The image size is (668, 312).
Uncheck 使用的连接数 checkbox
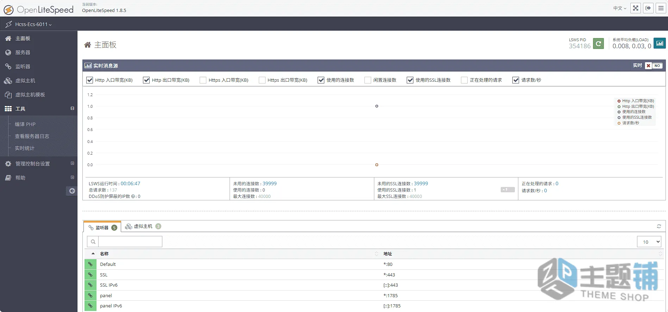(x=321, y=80)
